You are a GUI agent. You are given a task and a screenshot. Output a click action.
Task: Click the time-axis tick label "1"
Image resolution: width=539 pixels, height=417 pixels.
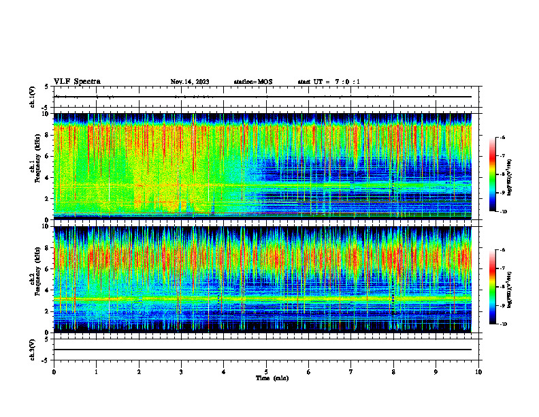97,372
